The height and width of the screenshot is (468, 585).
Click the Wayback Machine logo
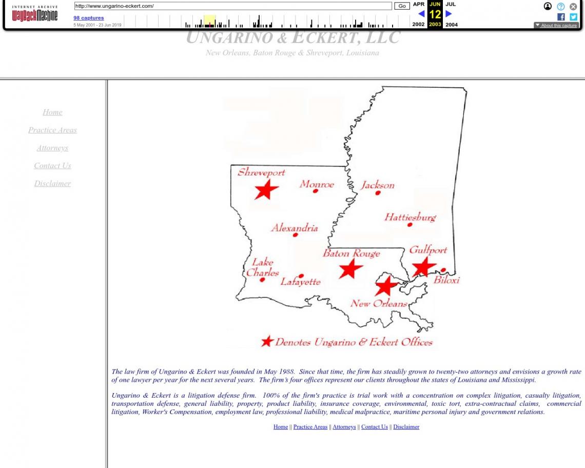(x=35, y=13)
